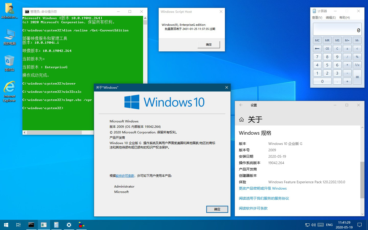Open the calculator Help menu

pyautogui.click(x=344, y=18)
